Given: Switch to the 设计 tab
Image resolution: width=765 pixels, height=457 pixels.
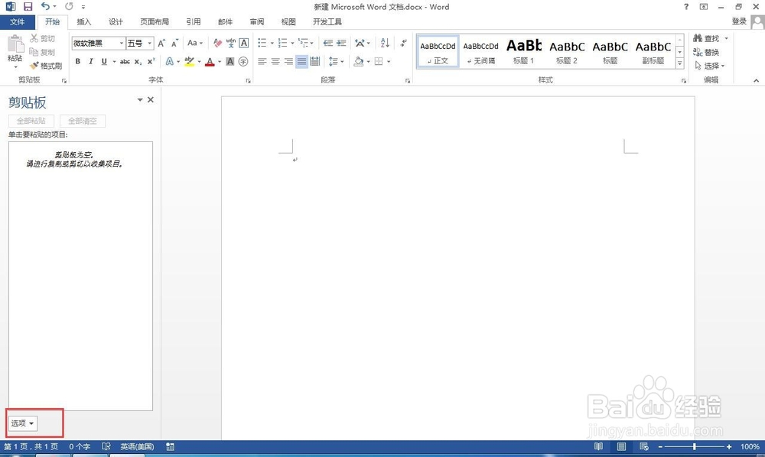Looking at the screenshot, I should click(x=116, y=22).
